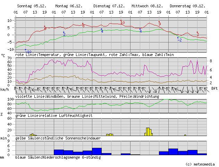219x167 pixels.
Task: Click the '(c) meteomedia' copyright text
Action: click(200, 164)
